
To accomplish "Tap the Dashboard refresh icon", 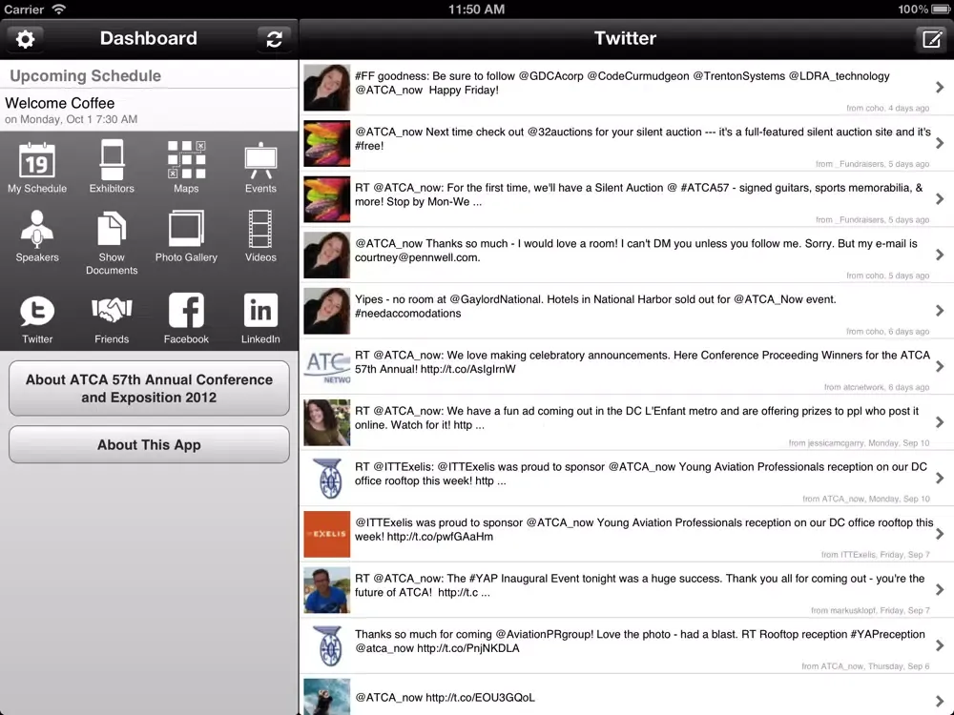I will click(x=274, y=39).
